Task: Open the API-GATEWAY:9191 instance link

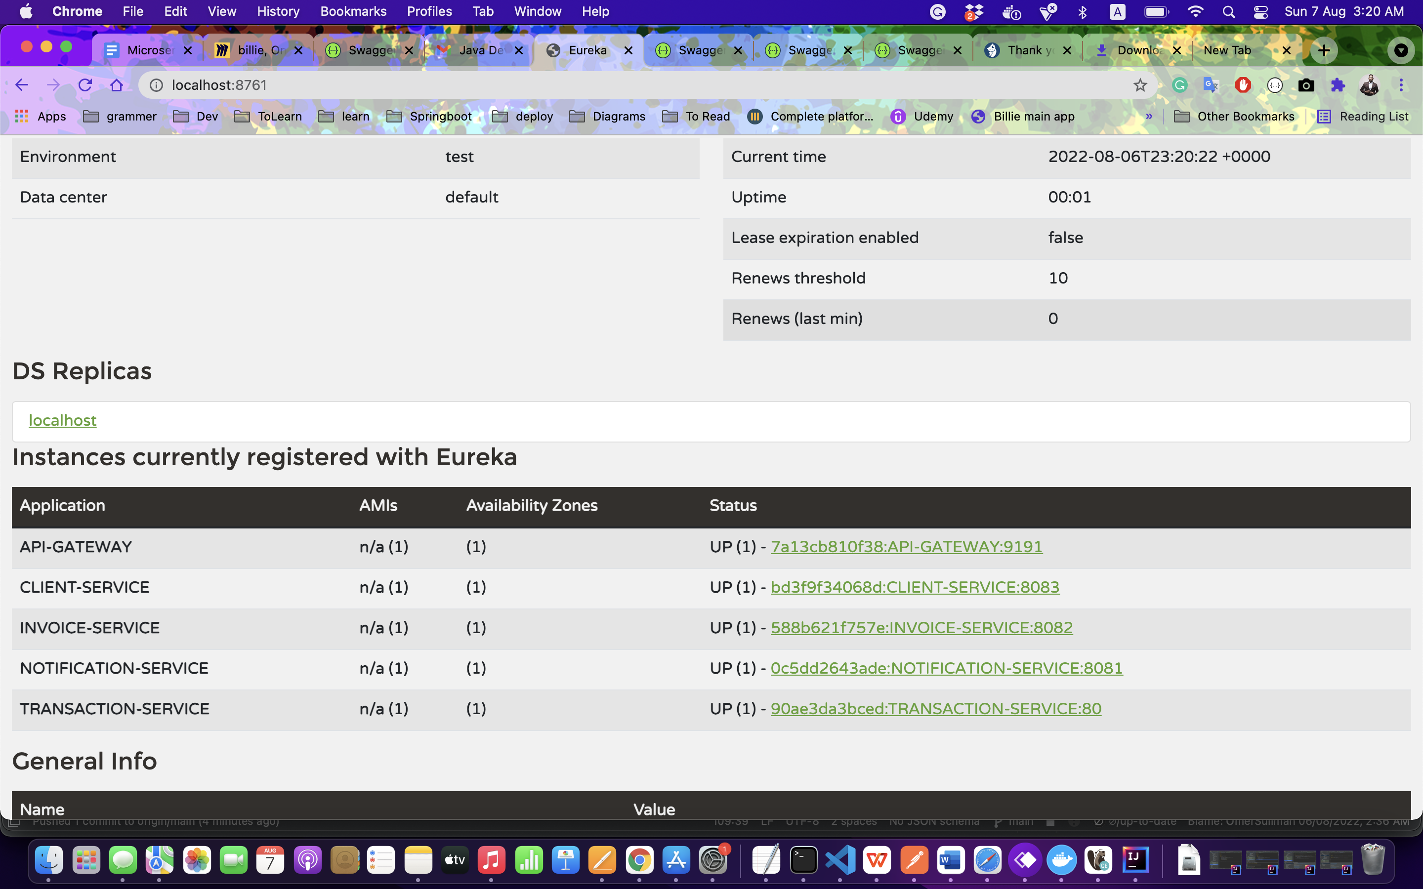Action: (906, 547)
